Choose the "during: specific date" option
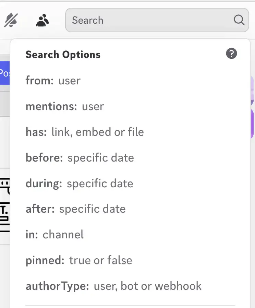255x308 pixels. click(79, 183)
